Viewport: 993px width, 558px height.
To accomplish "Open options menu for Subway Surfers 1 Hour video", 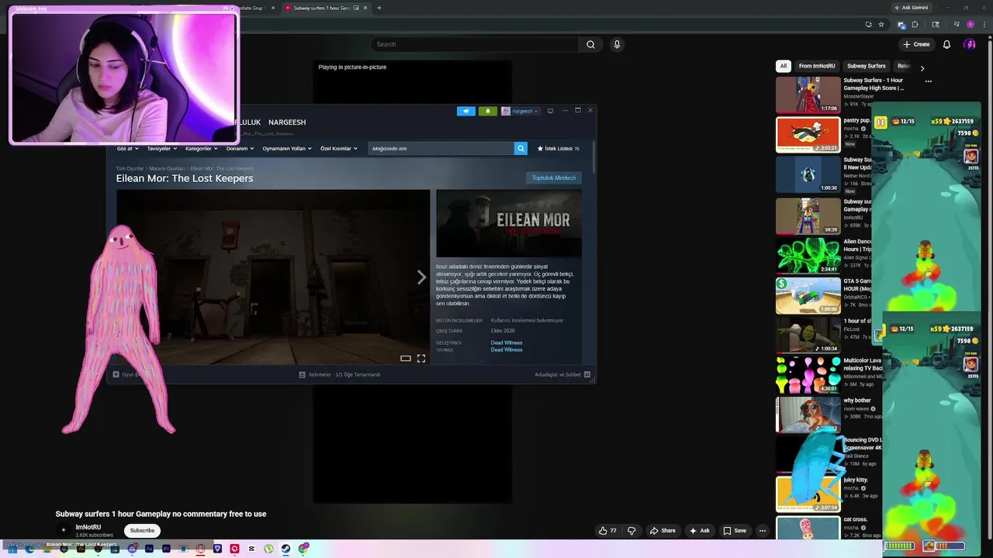I will click(x=928, y=81).
